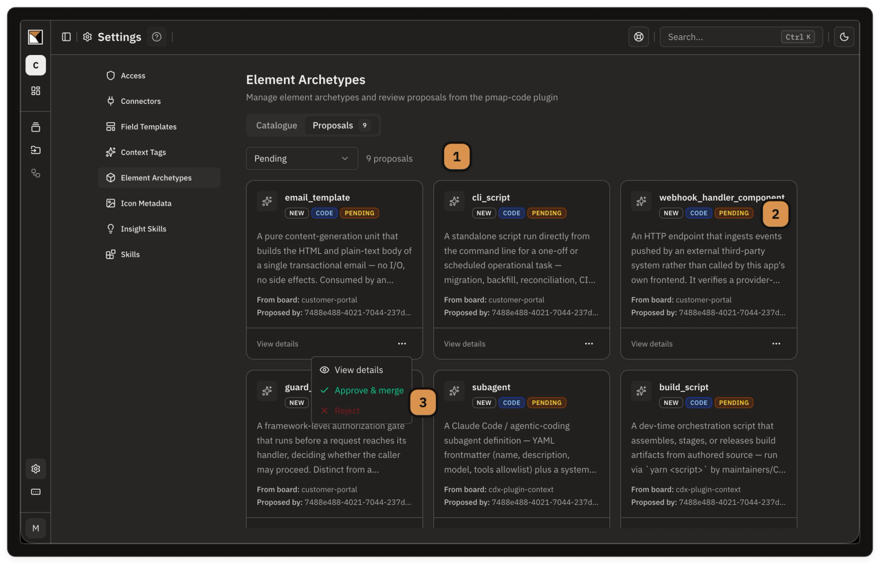This screenshot has height=564, width=880.
Task: View details of cli_script card
Action: click(x=465, y=344)
